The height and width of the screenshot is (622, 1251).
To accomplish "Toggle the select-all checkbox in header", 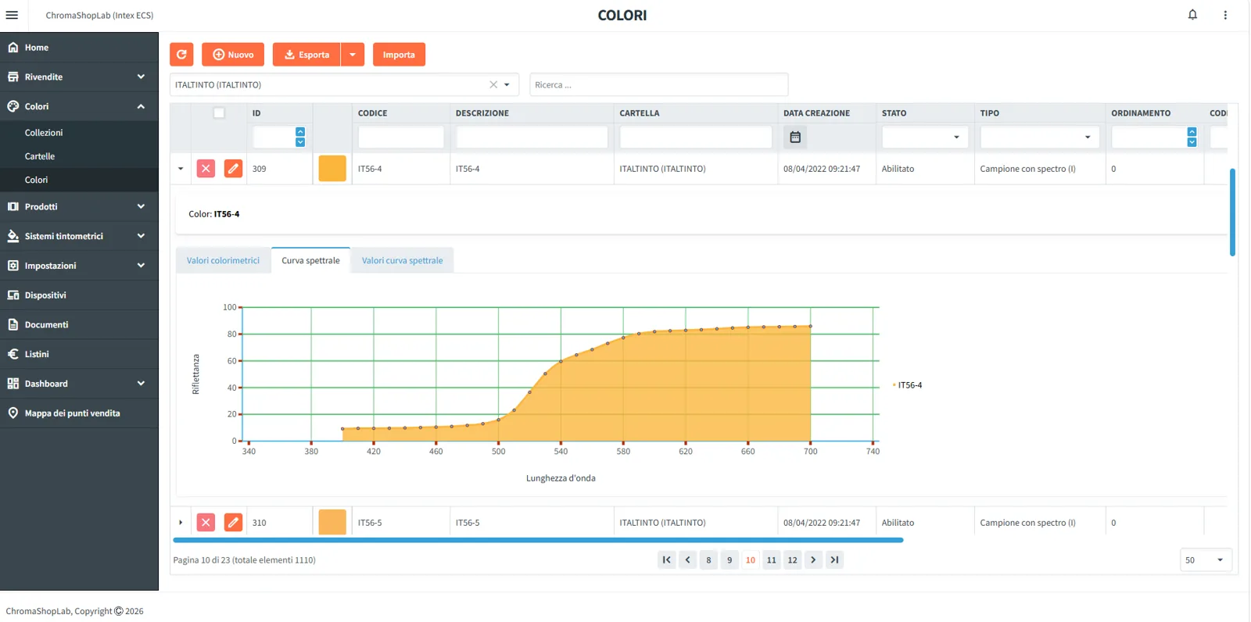I will (x=219, y=113).
